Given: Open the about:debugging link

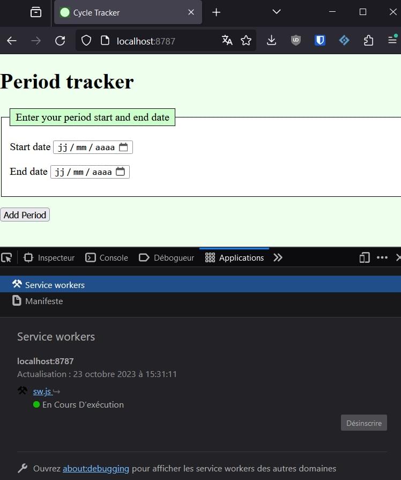Looking at the screenshot, I should (96, 468).
